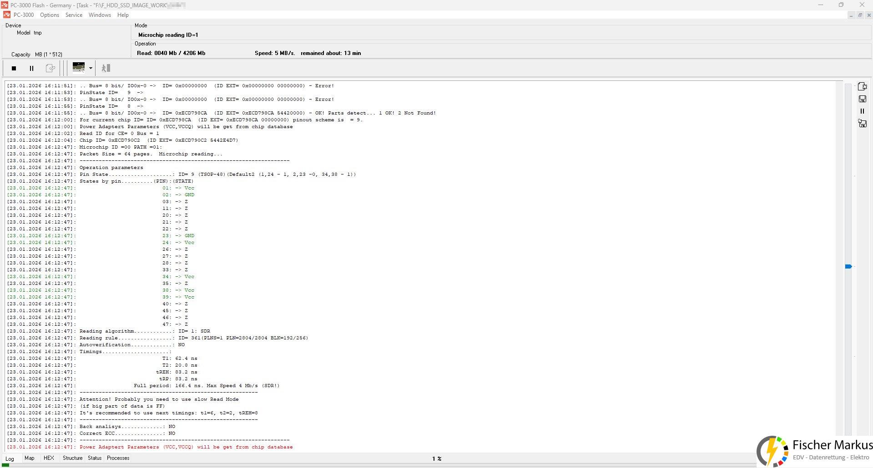Click the blue marker on the side scrollbar
This screenshot has height=468, width=873.
tap(848, 267)
